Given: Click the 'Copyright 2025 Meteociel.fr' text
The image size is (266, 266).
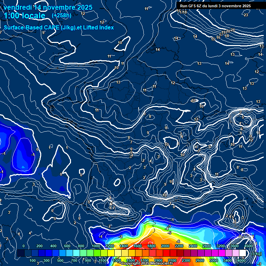Looking at the screenshot, I should click(147, 263).
